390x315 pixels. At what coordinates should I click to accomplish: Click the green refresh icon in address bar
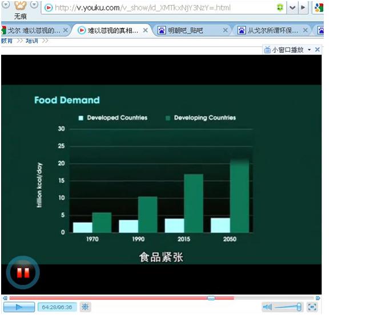pos(280,7)
